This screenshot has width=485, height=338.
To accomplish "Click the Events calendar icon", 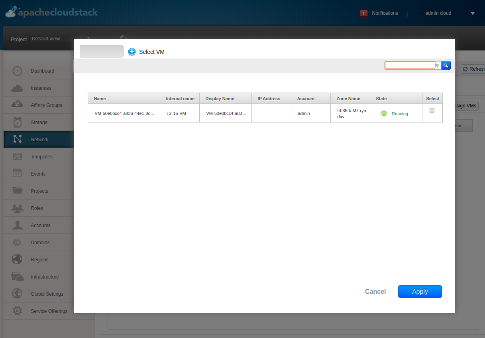I will tap(17, 174).
